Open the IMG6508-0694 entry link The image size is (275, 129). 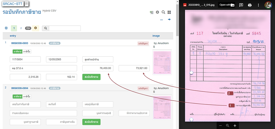[x=20, y=88]
